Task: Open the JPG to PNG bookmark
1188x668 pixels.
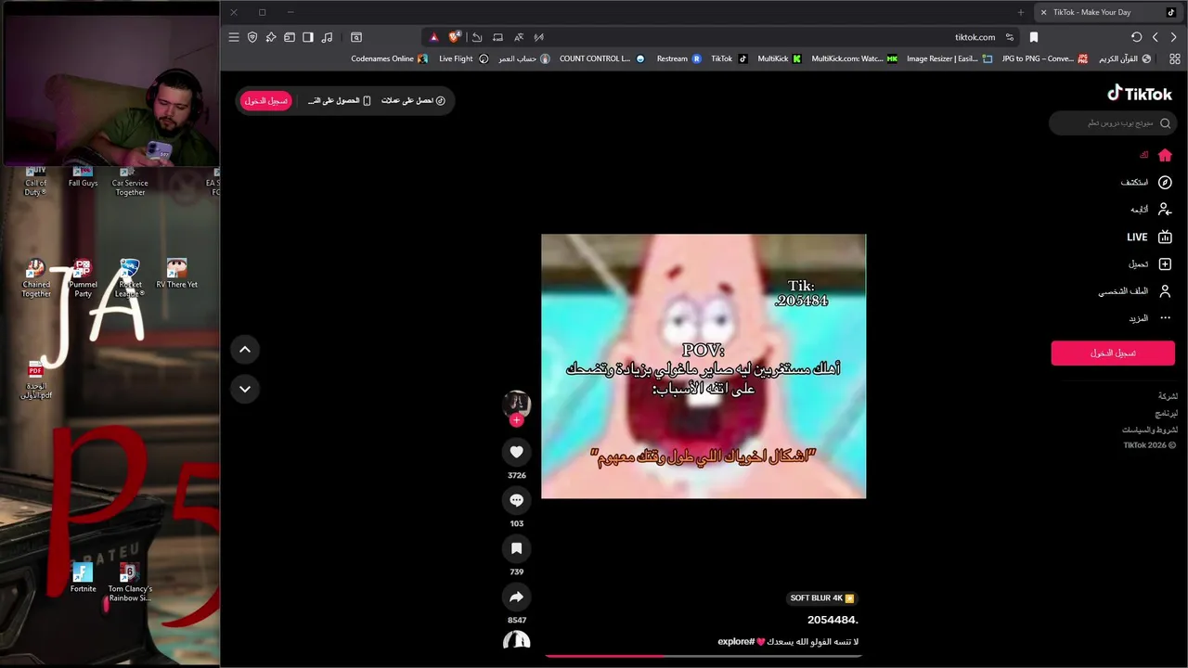Action: click(1044, 58)
